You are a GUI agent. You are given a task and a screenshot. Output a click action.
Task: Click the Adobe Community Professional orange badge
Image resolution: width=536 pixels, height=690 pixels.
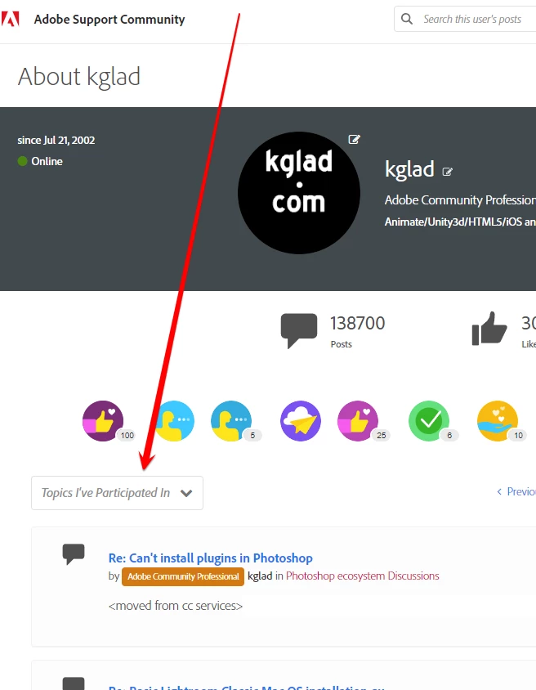point(183,576)
